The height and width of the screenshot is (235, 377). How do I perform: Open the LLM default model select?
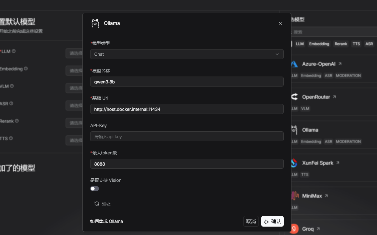(74, 53)
